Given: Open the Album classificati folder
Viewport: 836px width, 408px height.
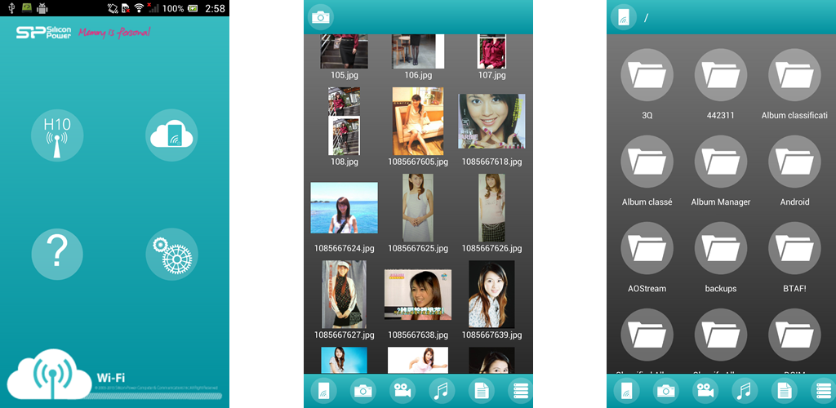Looking at the screenshot, I should pyautogui.click(x=794, y=75).
